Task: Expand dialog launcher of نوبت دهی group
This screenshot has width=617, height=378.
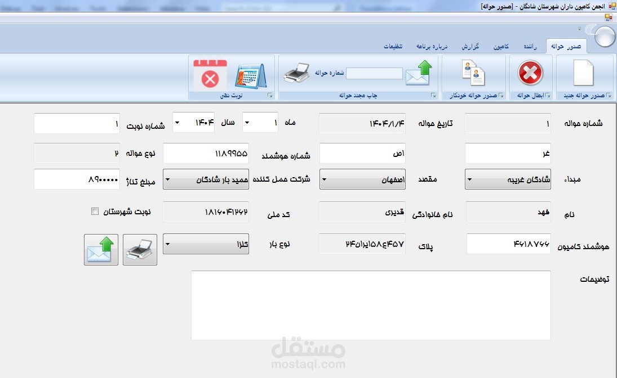Action: click(270, 96)
